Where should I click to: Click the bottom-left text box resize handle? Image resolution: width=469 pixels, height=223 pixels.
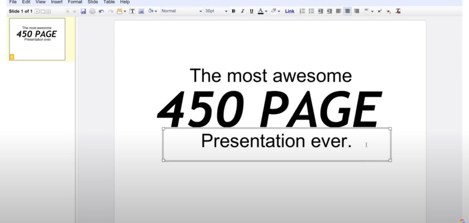[163, 161]
